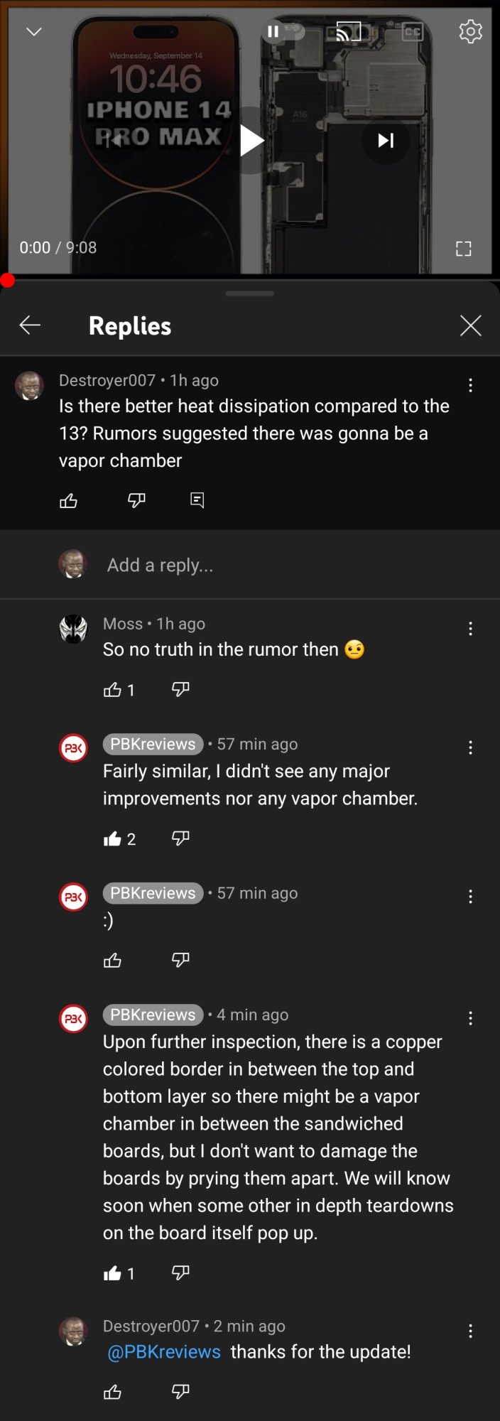Open video settings gear icon

point(470,32)
